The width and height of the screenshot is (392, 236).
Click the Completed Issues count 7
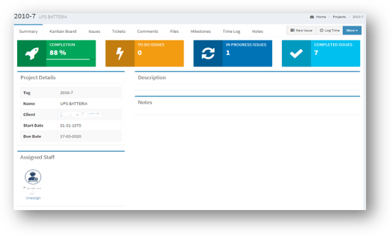tap(316, 53)
